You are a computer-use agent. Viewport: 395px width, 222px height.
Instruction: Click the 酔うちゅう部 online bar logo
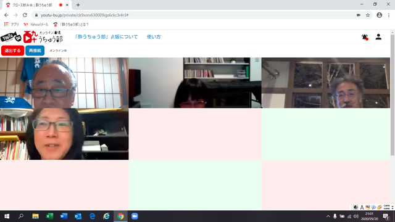43,37
